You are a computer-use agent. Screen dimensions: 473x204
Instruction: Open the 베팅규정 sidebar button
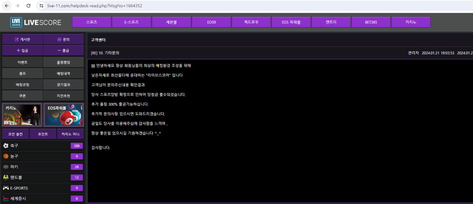23,84
